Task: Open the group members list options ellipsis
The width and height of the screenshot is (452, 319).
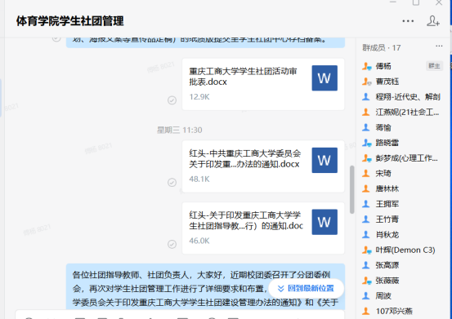Action: point(439,46)
